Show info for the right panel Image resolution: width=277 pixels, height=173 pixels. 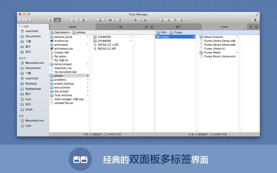tap(256, 27)
